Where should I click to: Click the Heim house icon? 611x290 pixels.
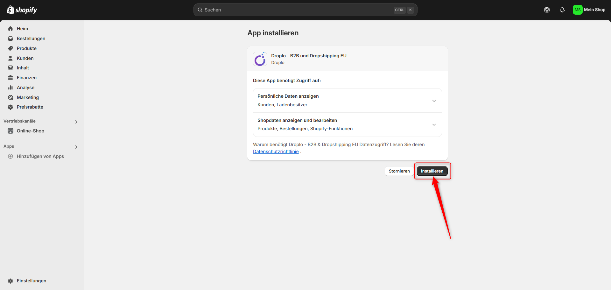pos(11,29)
